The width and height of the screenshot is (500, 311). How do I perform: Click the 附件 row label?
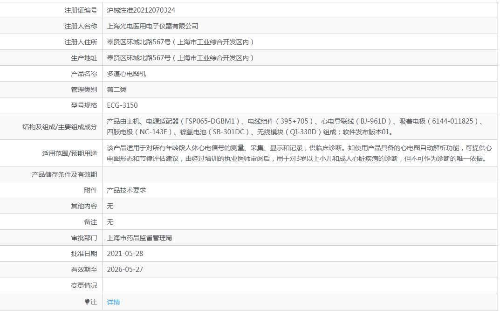[90, 190]
